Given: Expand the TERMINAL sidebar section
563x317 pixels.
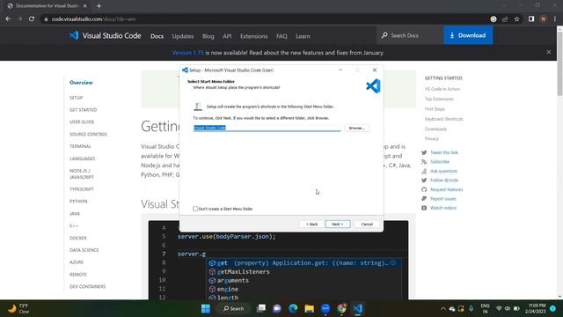Looking at the screenshot, I should (x=80, y=146).
